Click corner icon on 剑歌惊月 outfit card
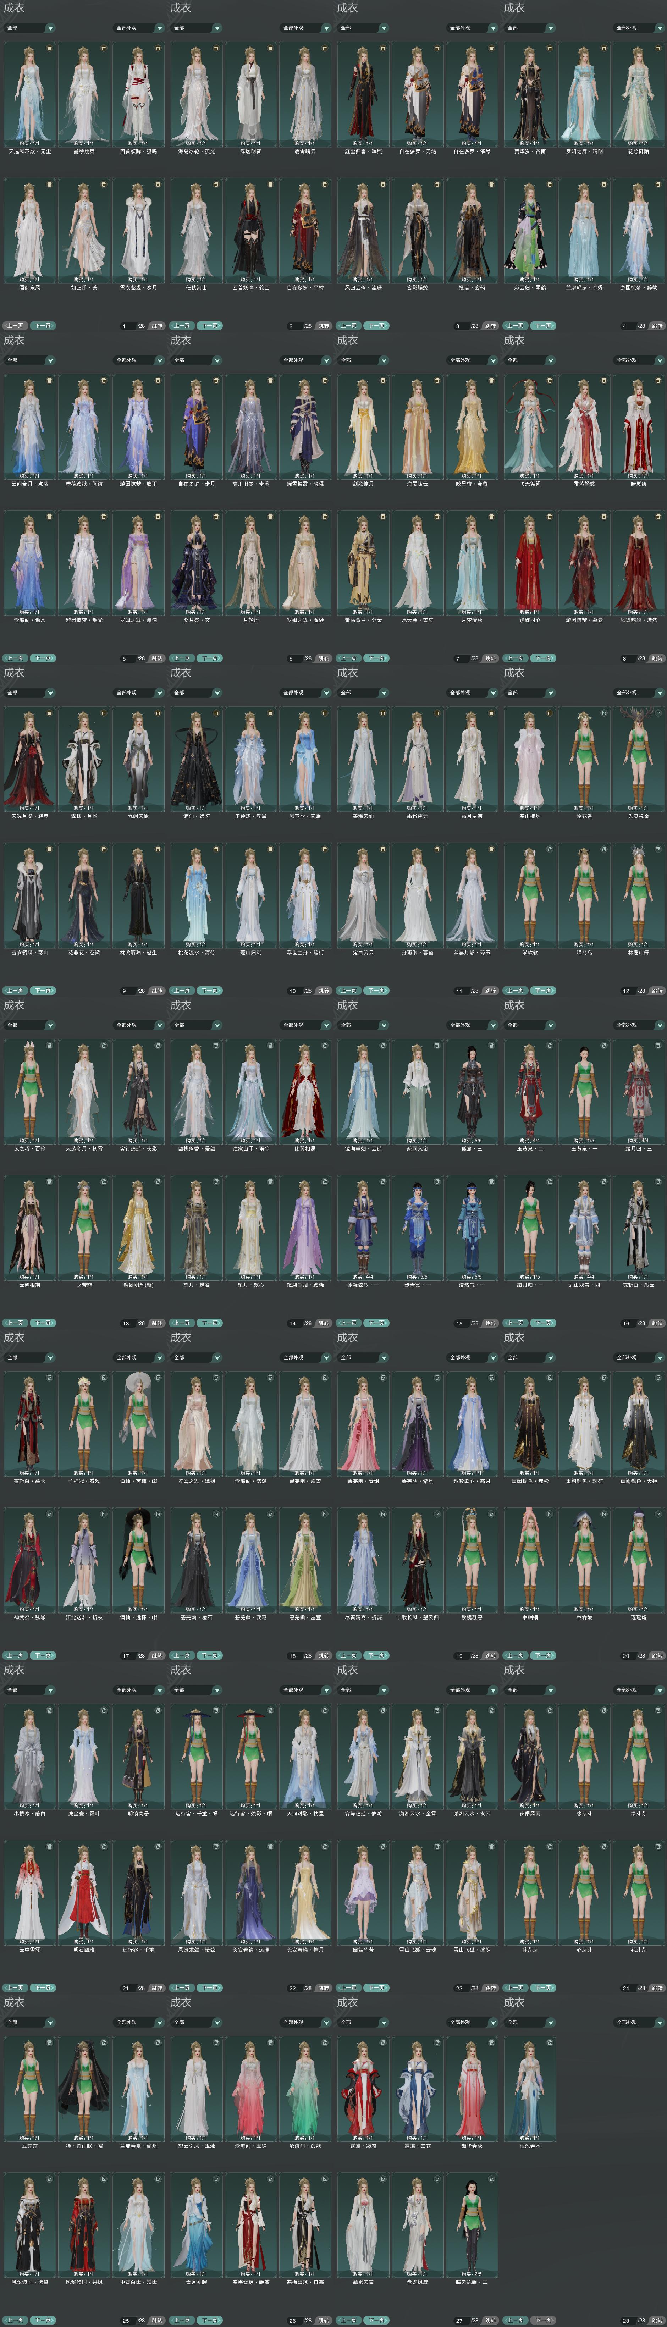 tap(382, 380)
